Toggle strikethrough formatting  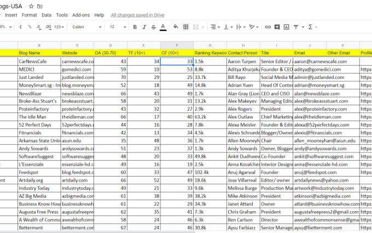(154, 27)
